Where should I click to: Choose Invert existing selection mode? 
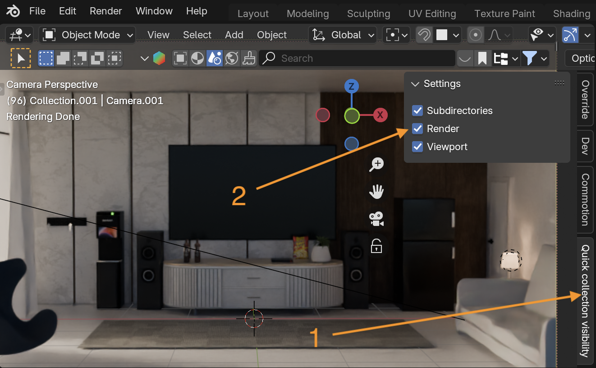pyautogui.click(x=97, y=58)
